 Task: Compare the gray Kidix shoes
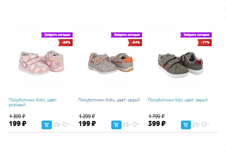click(127, 125)
